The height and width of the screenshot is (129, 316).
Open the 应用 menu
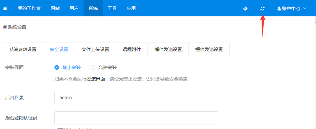tap(131, 8)
